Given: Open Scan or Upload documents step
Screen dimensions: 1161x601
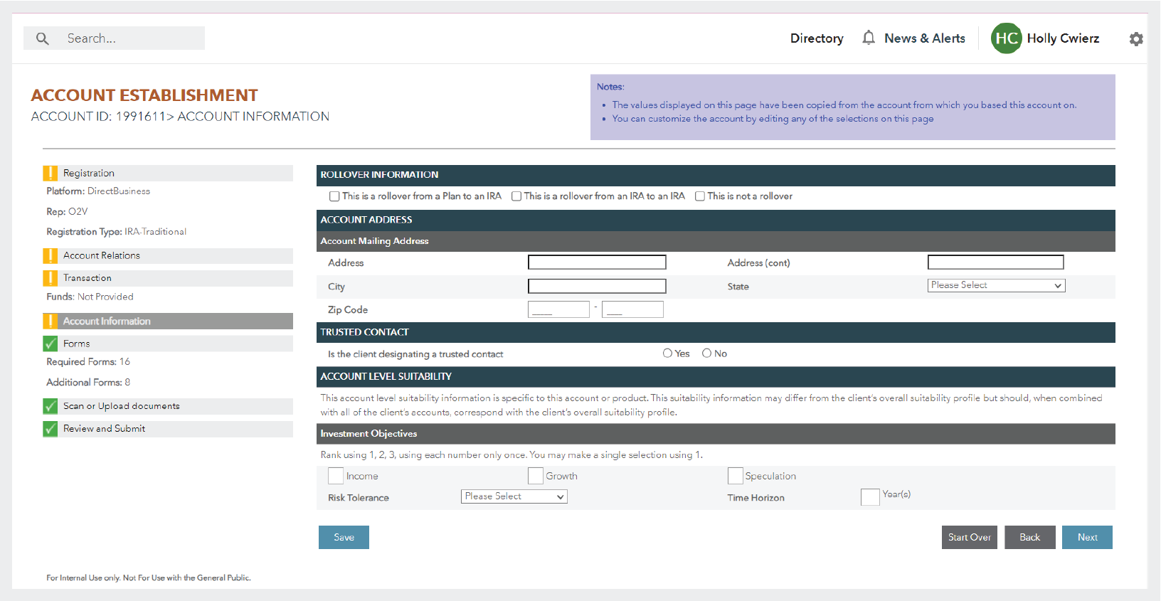Looking at the screenshot, I should click(x=121, y=406).
